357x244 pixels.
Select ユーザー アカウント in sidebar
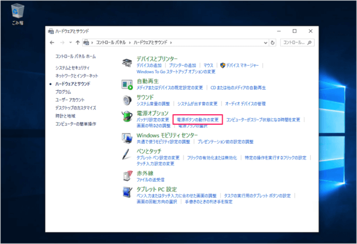(x=70, y=100)
